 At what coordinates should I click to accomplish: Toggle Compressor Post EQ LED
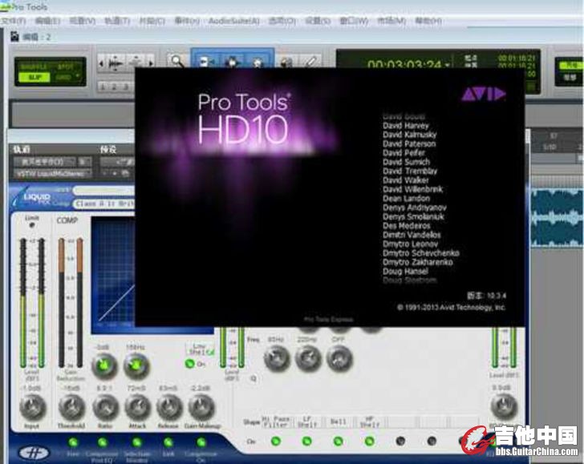click(102, 442)
